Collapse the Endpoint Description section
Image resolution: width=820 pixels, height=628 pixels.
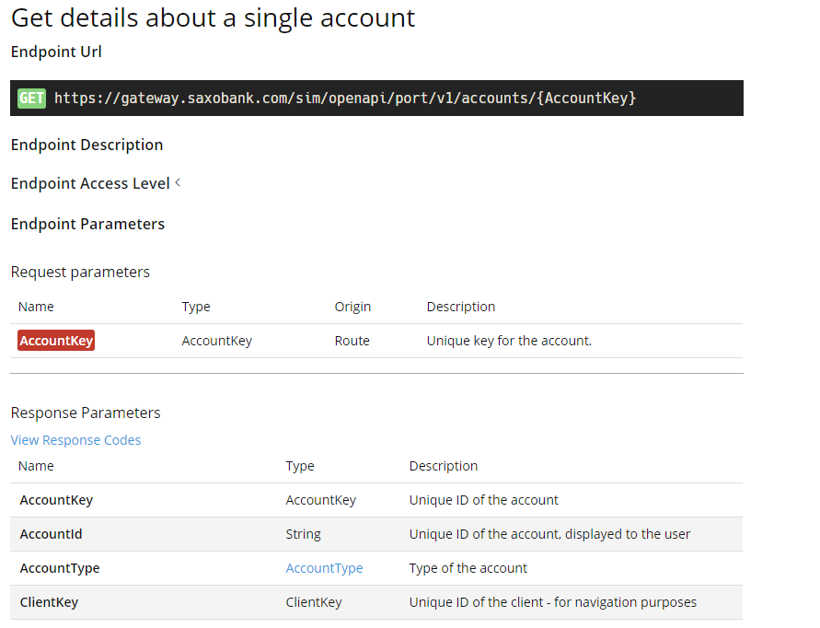pos(87,145)
